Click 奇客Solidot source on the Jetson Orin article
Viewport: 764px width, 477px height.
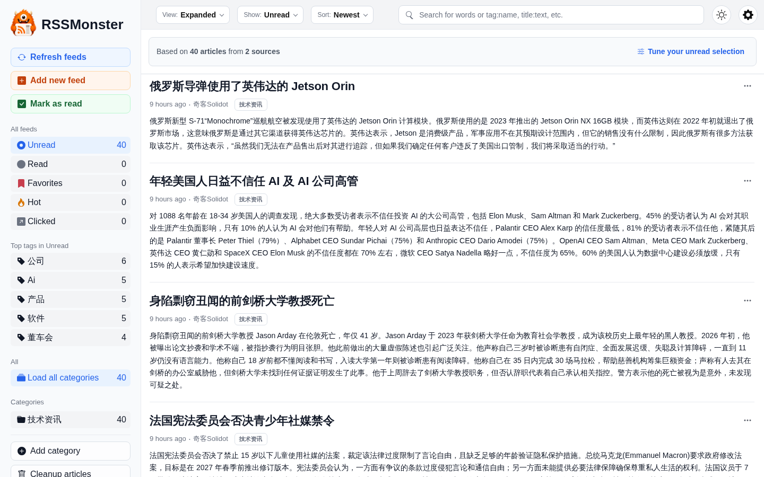(211, 104)
